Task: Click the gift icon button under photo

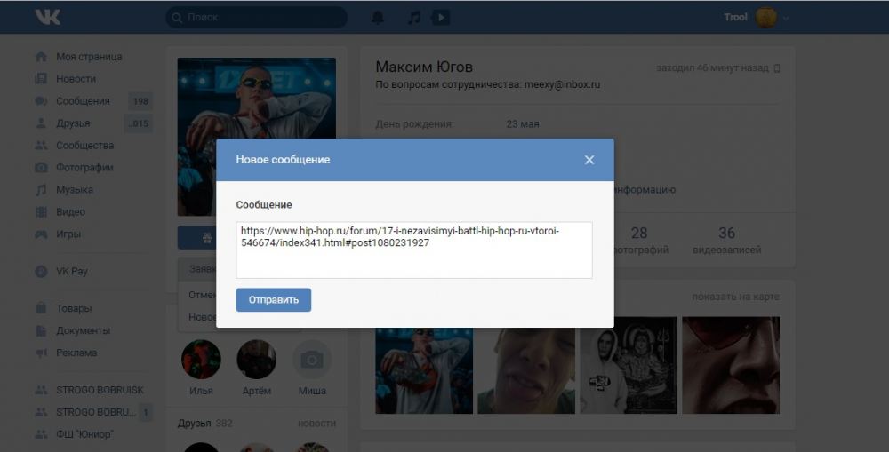Action: pos(207,238)
